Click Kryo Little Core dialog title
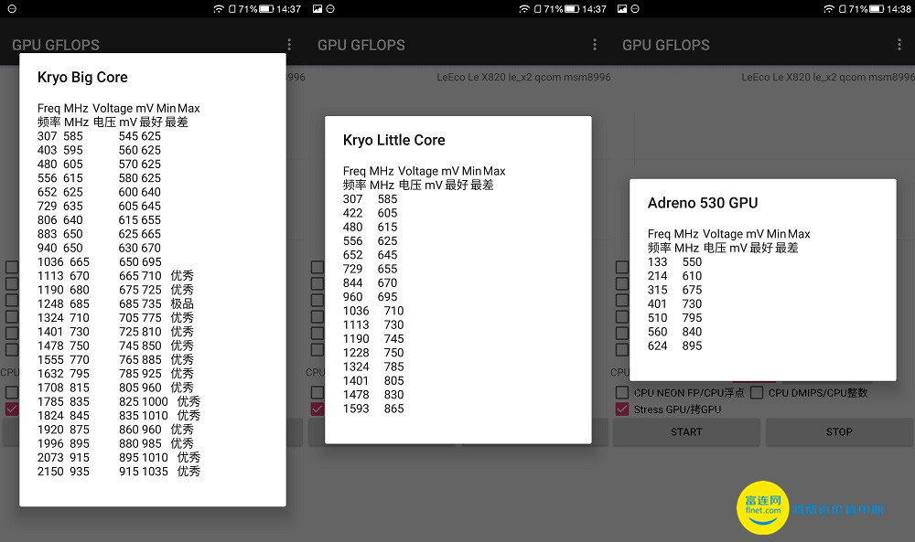915x542 pixels. pos(393,140)
